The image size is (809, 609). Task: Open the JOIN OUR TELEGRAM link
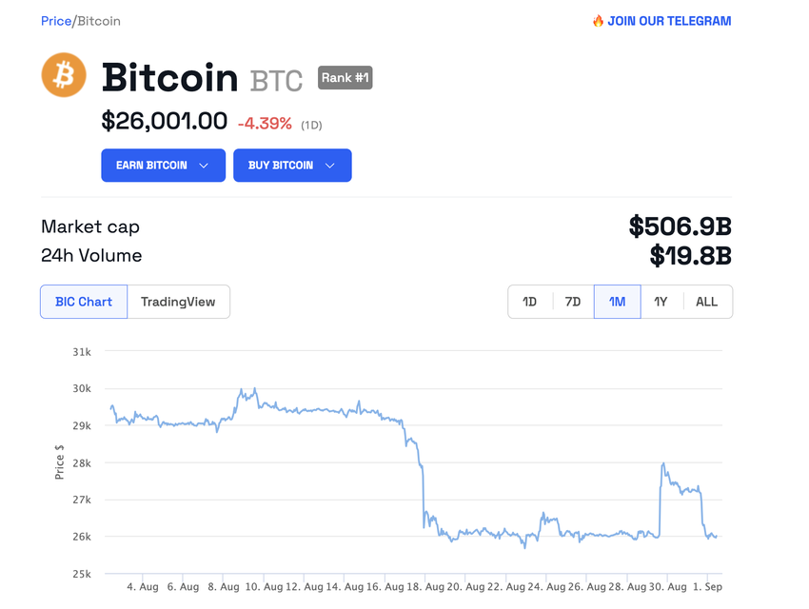[669, 20]
